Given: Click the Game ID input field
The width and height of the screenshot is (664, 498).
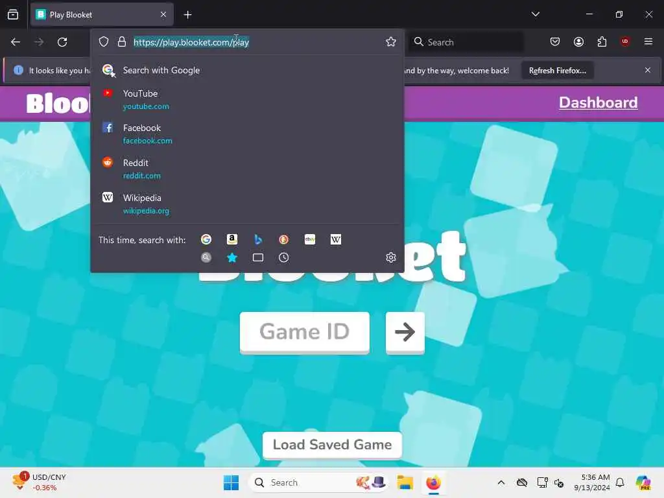Looking at the screenshot, I should tap(305, 332).
